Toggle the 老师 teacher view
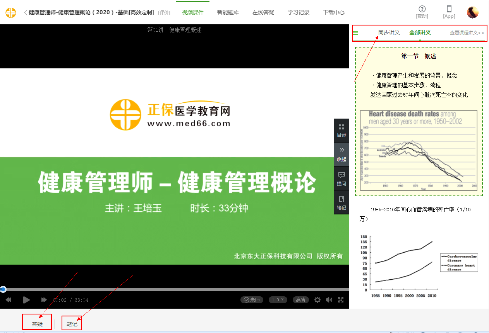 252,300
